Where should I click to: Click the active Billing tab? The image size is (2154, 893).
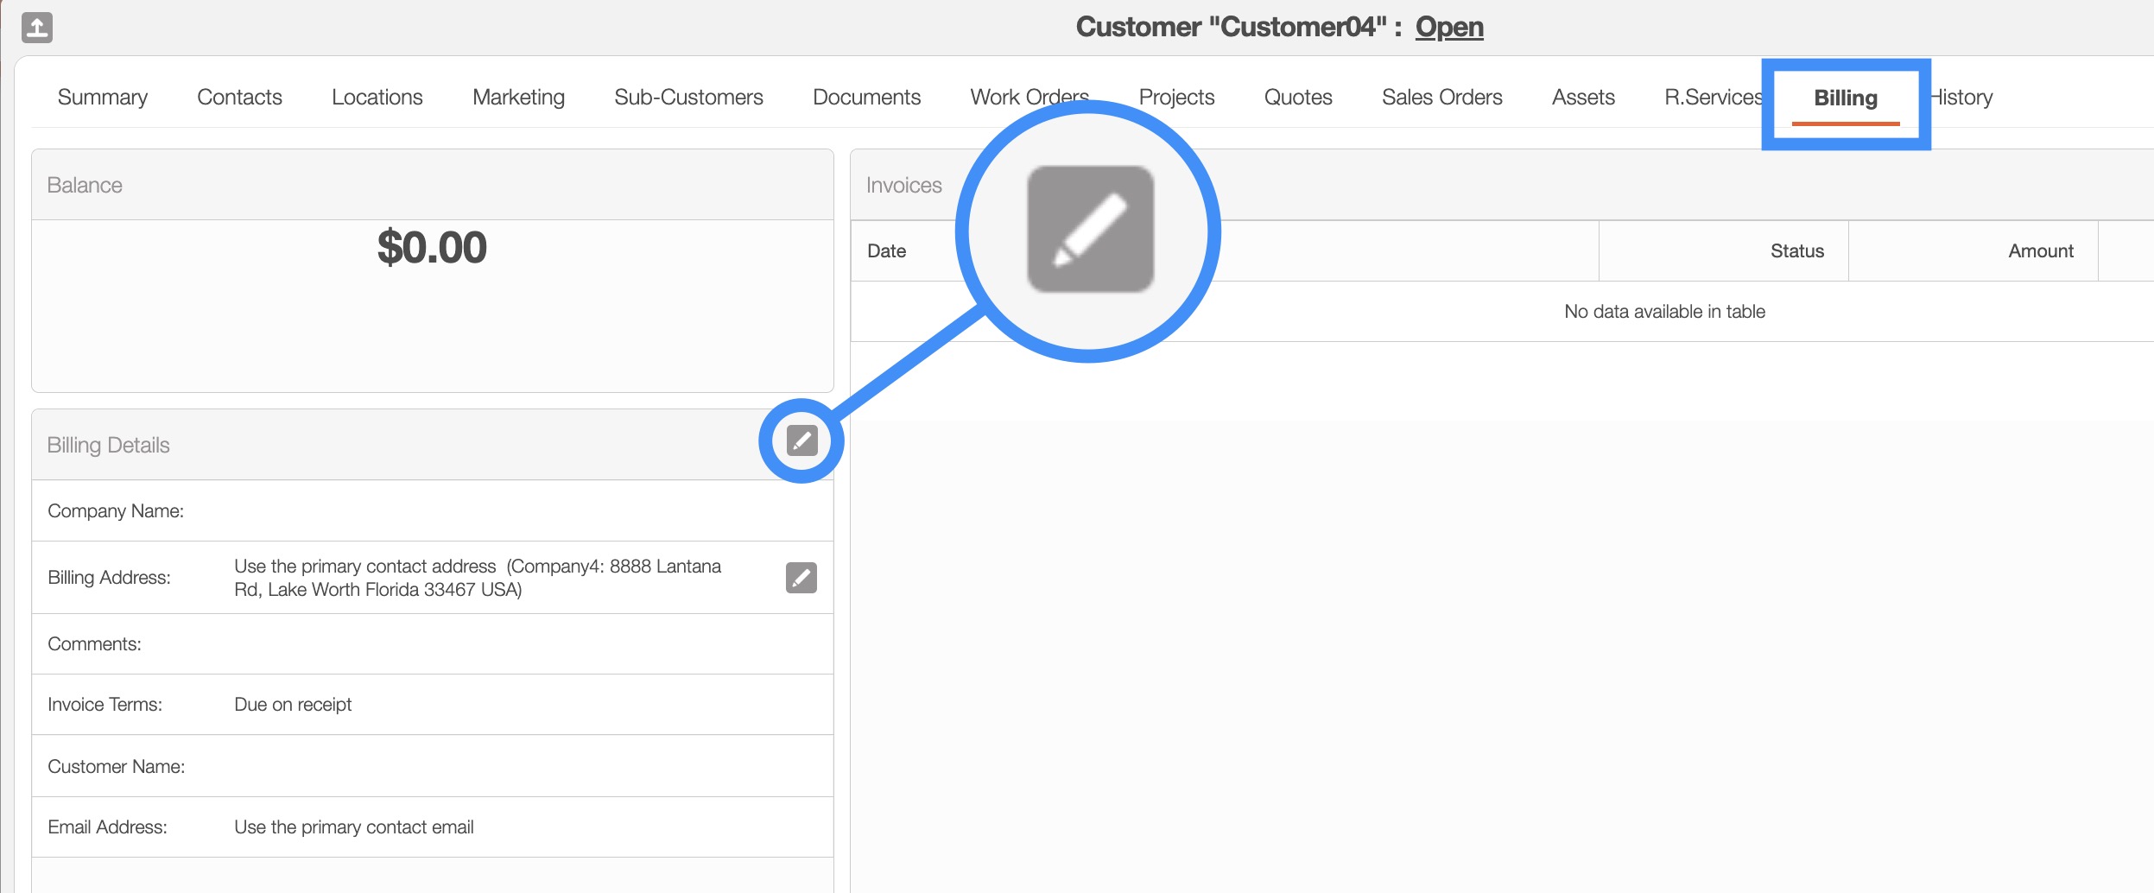(1845, 98)
